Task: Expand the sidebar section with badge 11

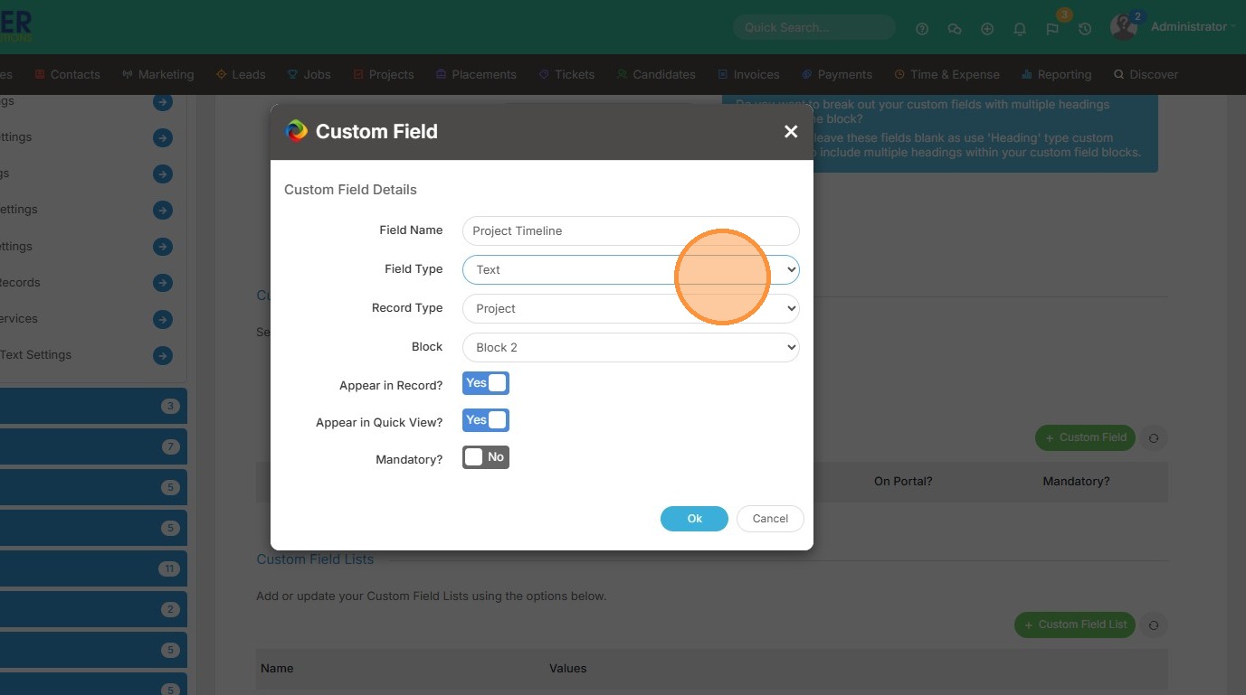Action: pyautogui.click(x=93, y=568)
